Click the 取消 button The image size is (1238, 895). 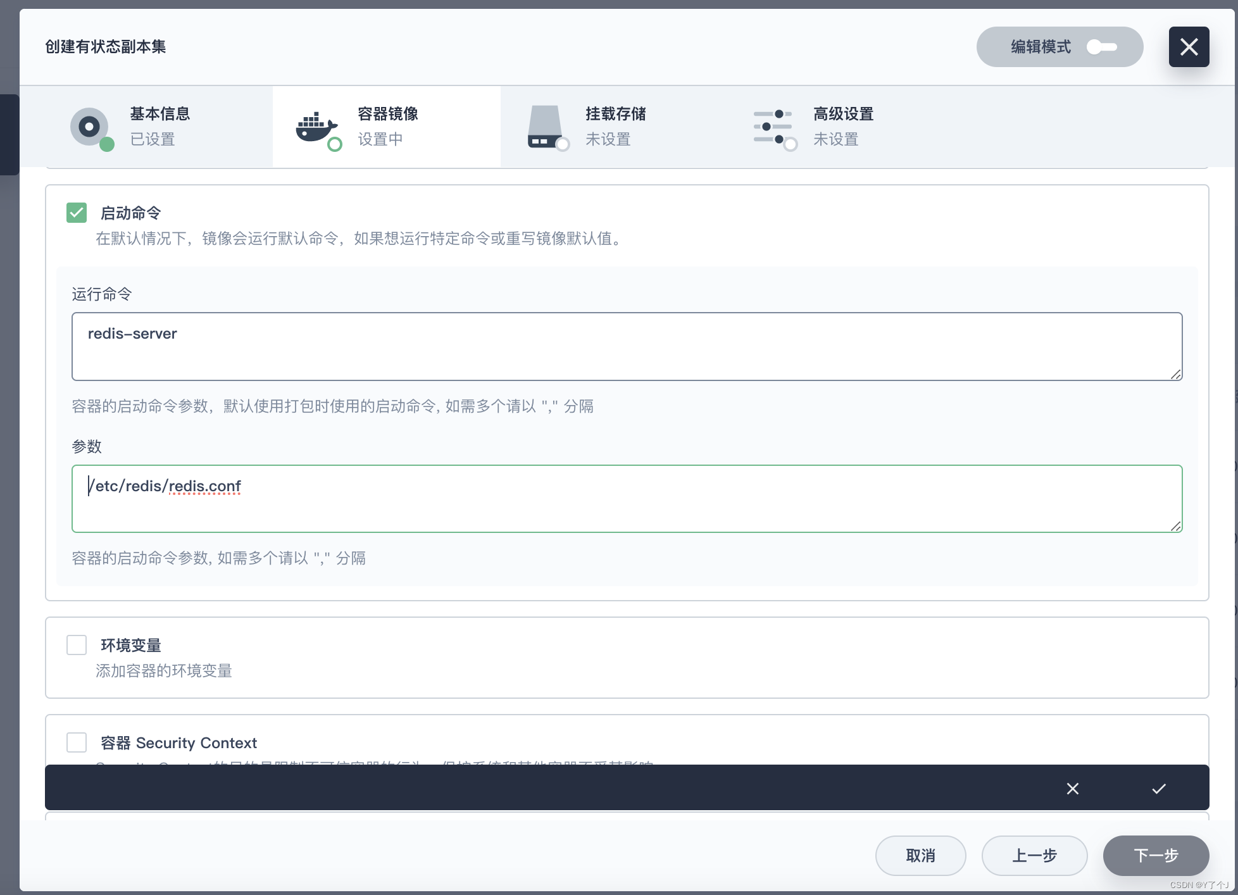[920, 856]
